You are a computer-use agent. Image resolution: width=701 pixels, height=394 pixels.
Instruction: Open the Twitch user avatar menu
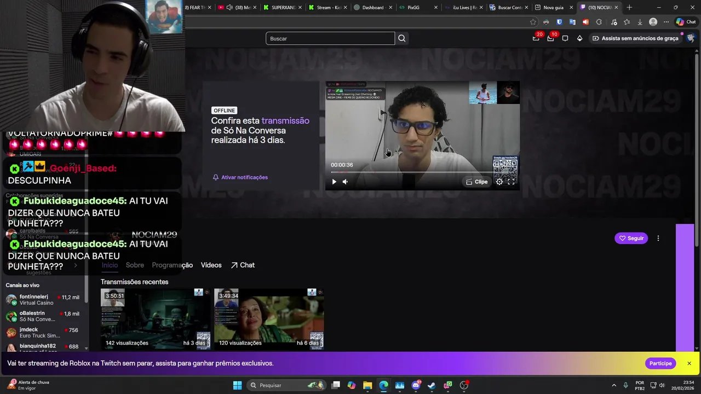(690, 38)
